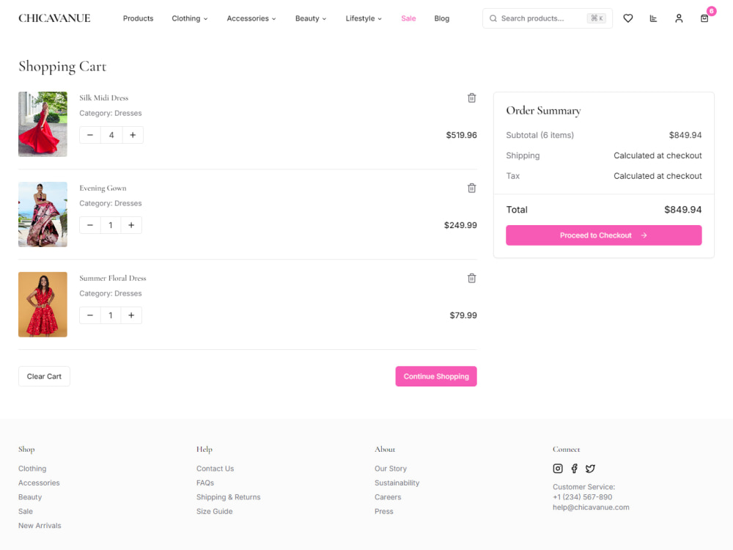The height and width of the screenshot is (550, 733).
Task: Open the Size Guide link
Action: 214,511
